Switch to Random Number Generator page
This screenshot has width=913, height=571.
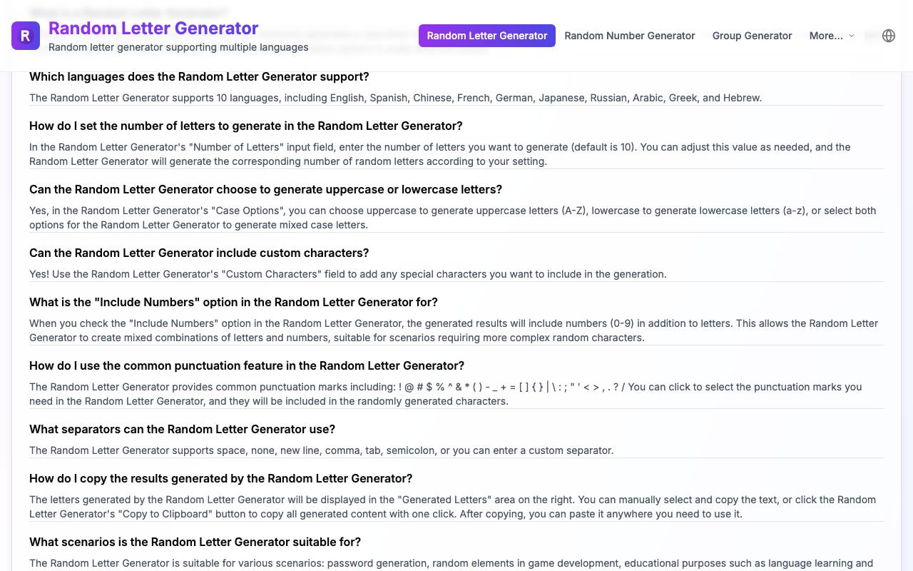point(630,36)
